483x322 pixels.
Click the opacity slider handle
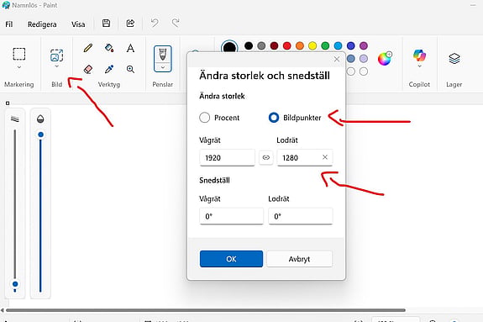coord(40,135)
